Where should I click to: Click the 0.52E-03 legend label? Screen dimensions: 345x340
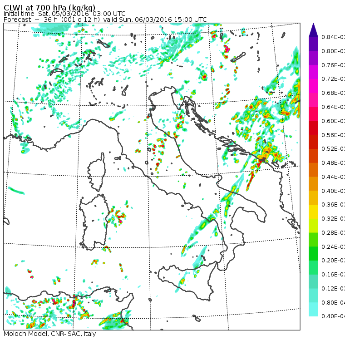click(x=333, y=149)
